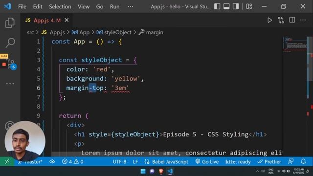Open the Explorer view in activity bar
Image resolution: width=313 pixels, height=176 pixels.
coord(10,22)
